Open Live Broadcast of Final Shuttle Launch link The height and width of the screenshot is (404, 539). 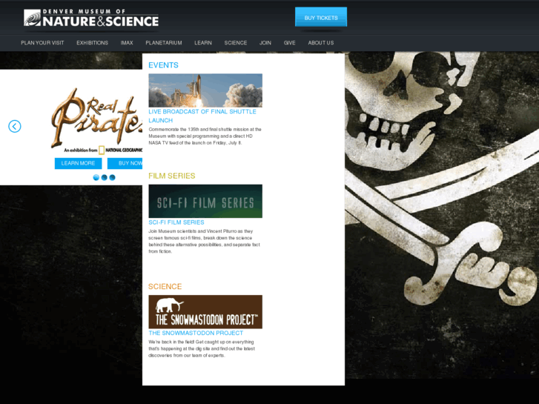202,116
